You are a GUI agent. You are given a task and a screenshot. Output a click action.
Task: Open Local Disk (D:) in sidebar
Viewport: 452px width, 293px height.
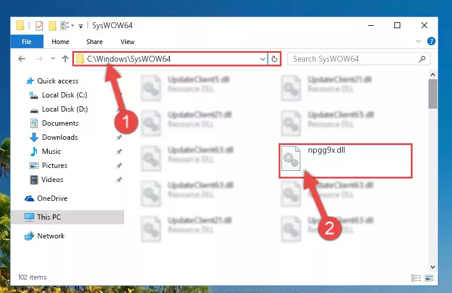[x=65, y=109]
